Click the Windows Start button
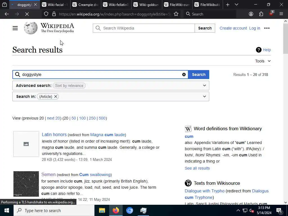The image size is (288, 216). coord(7,210)
